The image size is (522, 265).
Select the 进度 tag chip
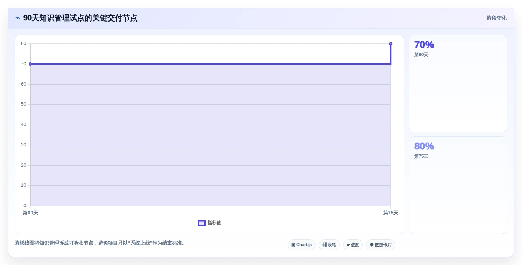[353, 245]
